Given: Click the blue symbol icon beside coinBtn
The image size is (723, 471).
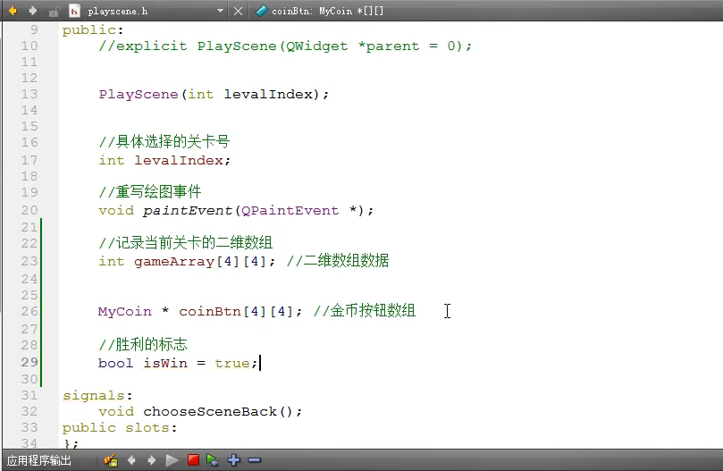Looking at the screenshot, I should coord(262,11).
